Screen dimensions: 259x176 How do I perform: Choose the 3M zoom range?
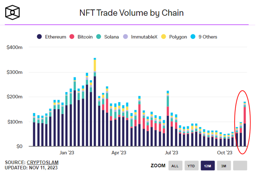click(x=224, y=165)
